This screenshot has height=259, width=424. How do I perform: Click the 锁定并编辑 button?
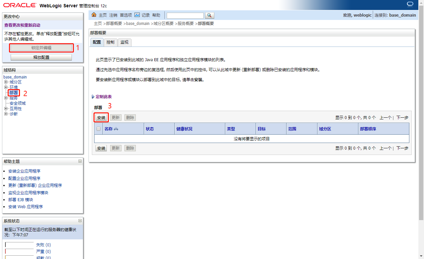tap(41, 48)
